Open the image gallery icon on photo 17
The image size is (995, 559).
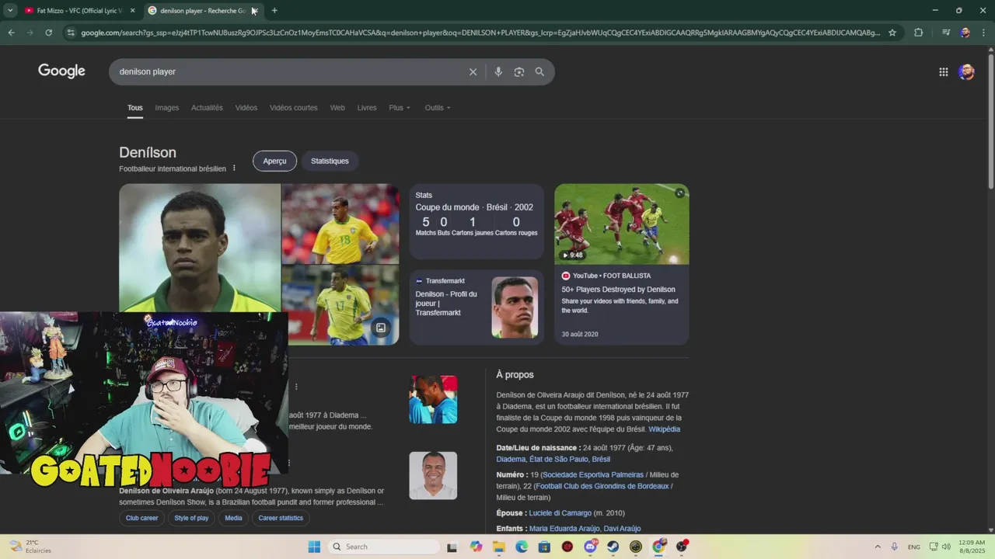click(x=381, y=328)
